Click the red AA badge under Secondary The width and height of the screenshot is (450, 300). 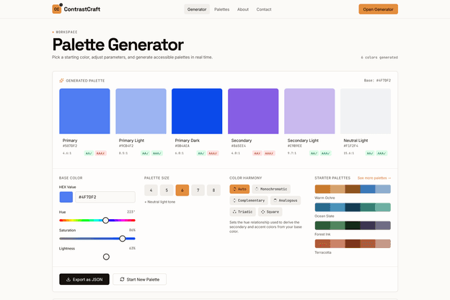[257, 154]
